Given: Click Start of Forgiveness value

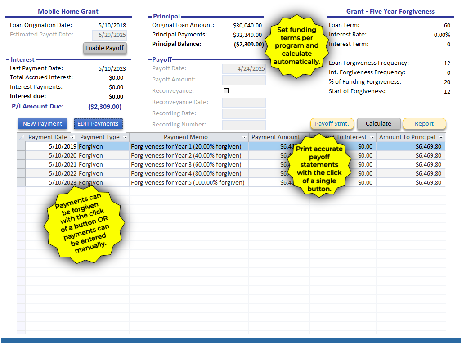Looking at the screenshot, I should click(x=447, y=92).
